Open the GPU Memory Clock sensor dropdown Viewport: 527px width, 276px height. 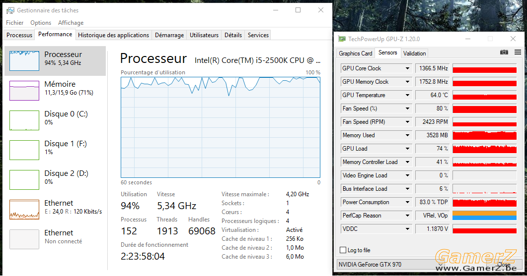pyautogui.click(x=407, y=82)
